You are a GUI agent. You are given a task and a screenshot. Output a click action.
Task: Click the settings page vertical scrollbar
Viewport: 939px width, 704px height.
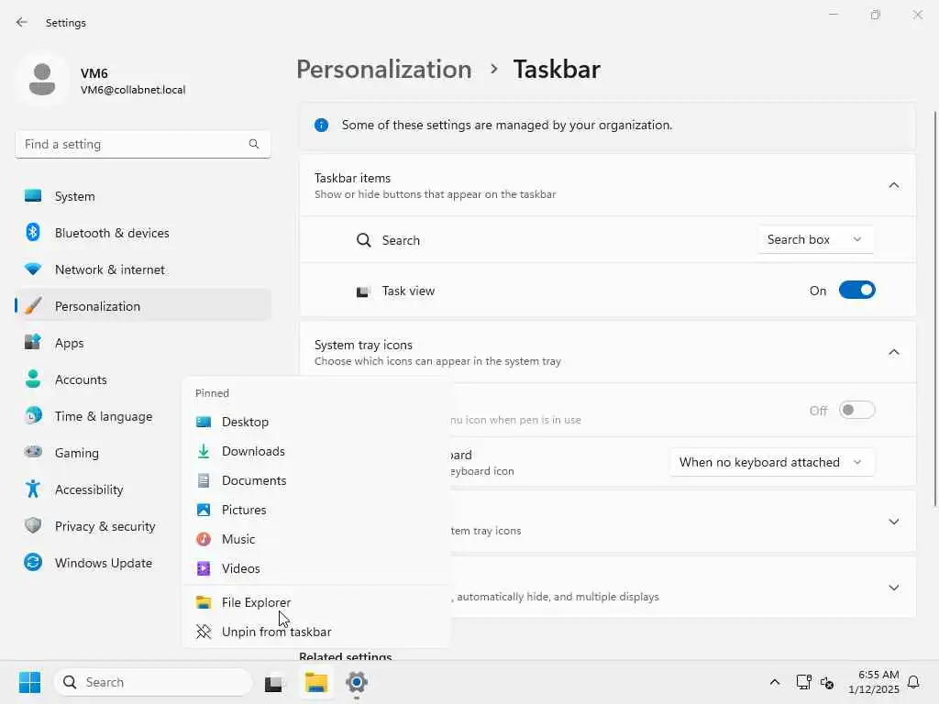click(934, 308)
